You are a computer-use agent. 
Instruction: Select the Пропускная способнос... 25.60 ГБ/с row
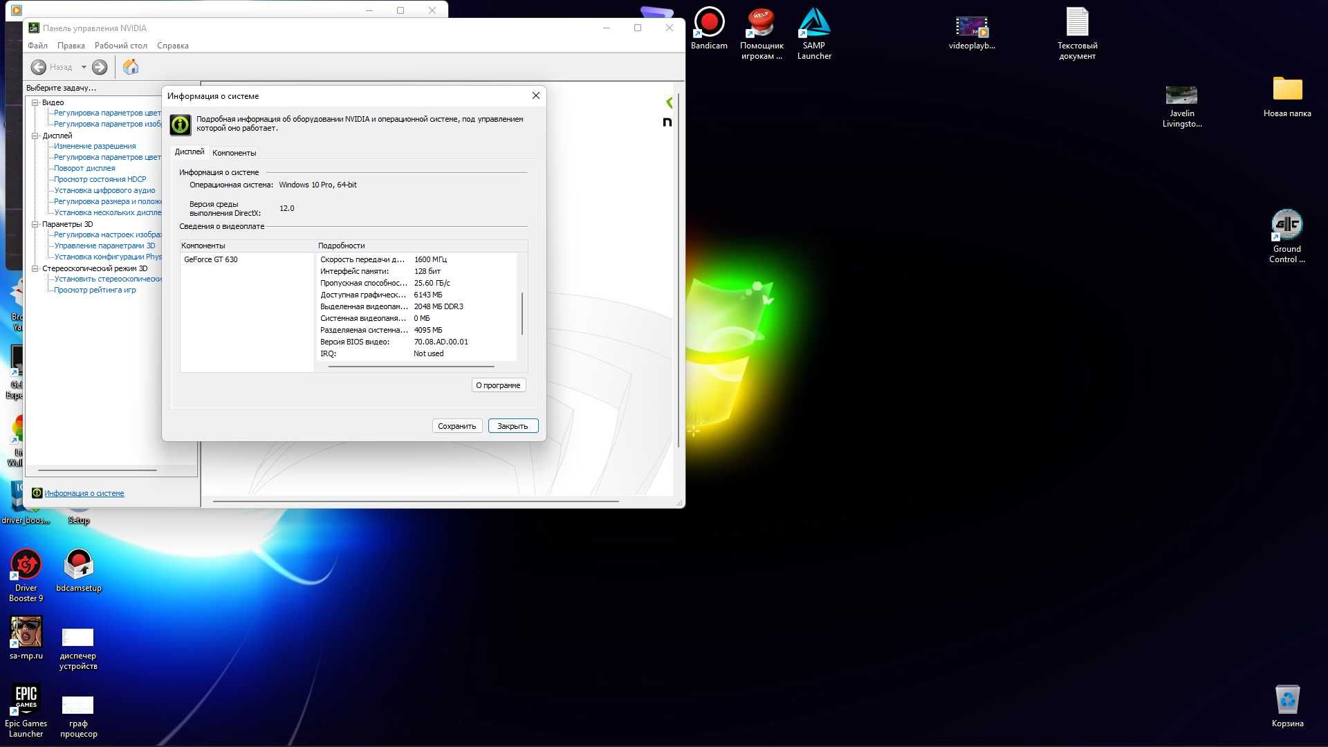pyautogui.click(x=416, y=283)
